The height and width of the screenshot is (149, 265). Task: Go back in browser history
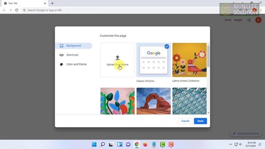4,10
